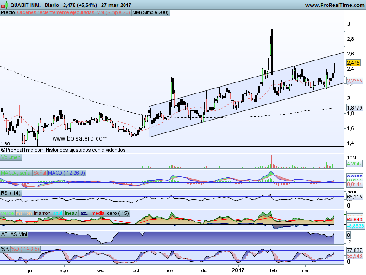
Task: Click the yellow 2,475 current price tag
Action: 354,63
